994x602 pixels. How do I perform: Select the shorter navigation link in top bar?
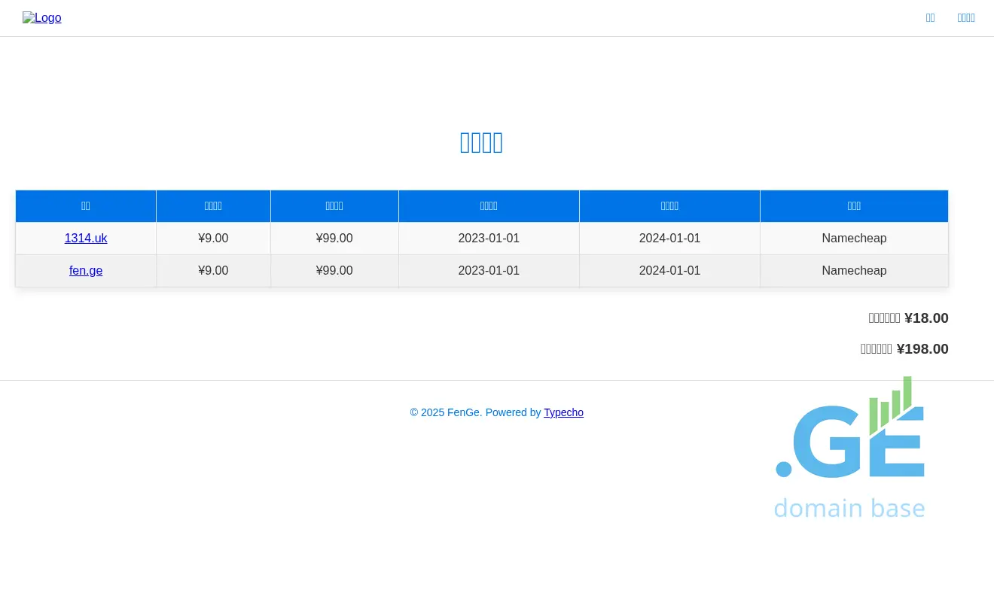click(930, 18)
